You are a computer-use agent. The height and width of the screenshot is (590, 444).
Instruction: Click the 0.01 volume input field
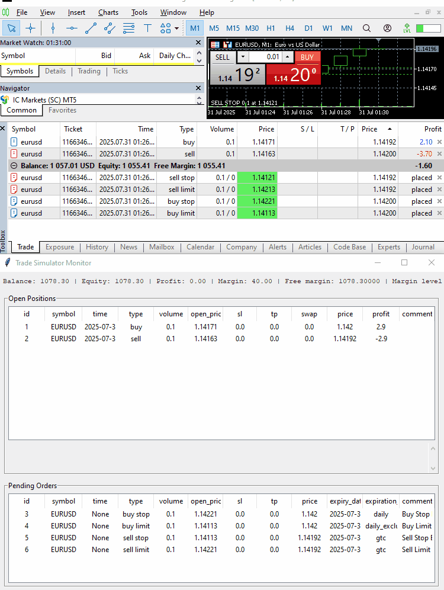[x=265, y=57]
